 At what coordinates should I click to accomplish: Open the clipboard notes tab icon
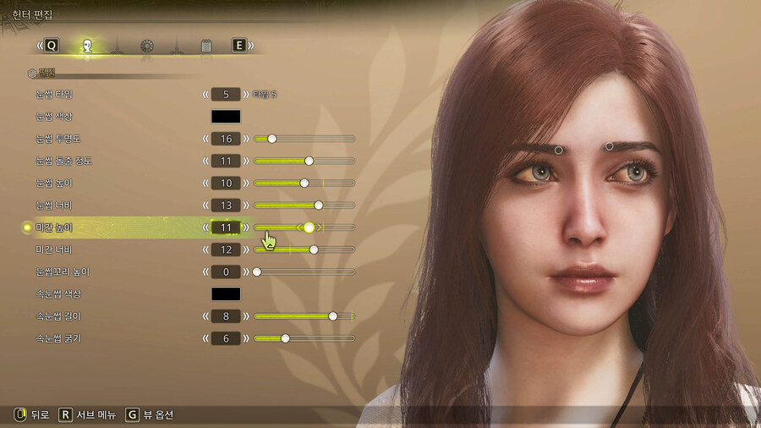coord(205,46)
